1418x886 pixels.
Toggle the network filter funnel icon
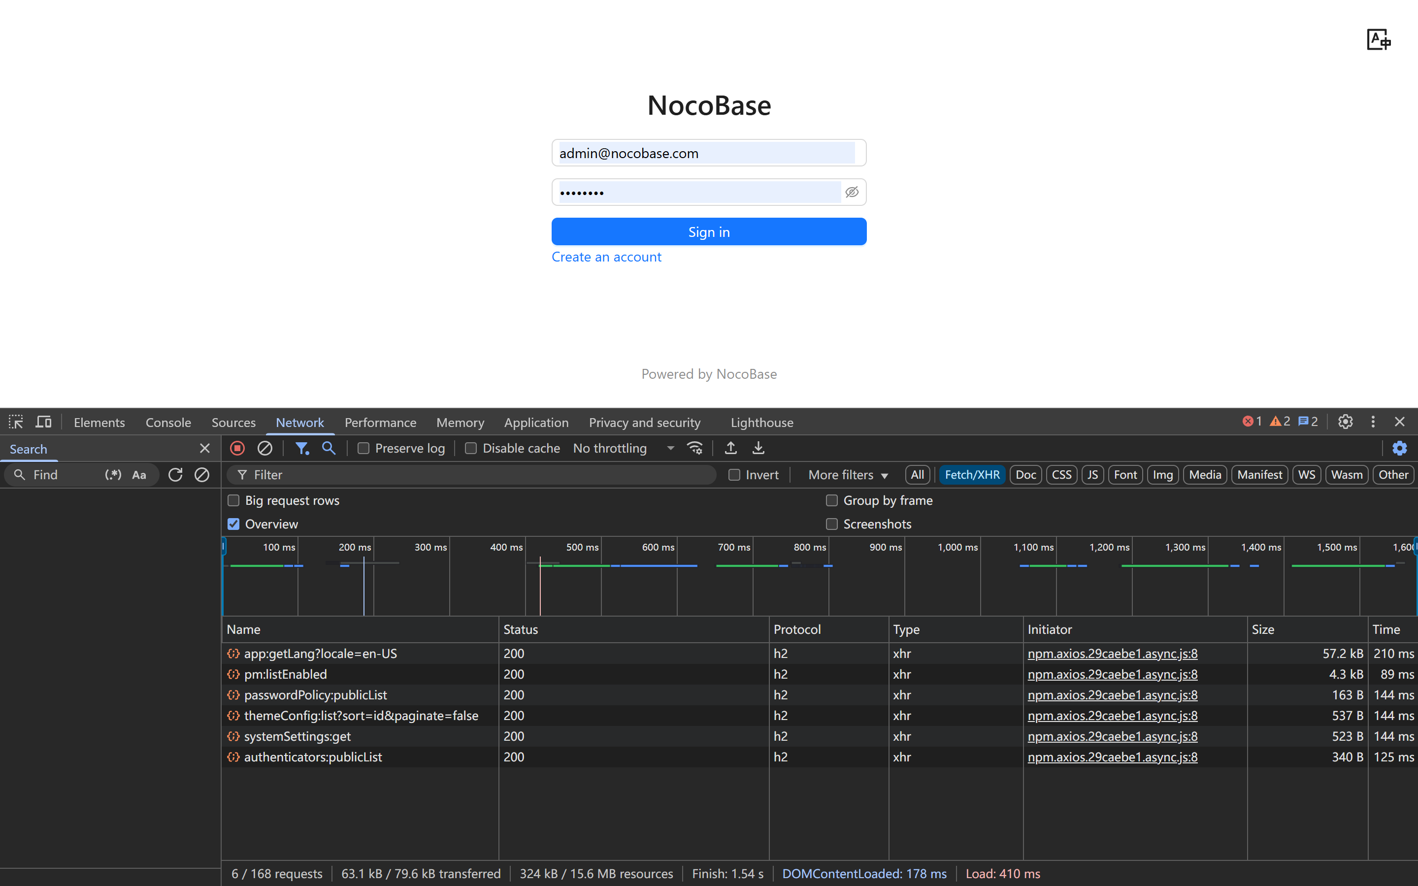click(x=302, y=448)
